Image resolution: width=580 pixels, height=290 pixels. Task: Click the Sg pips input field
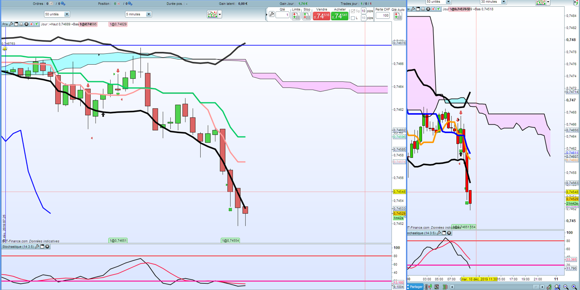click(x=363, y=11)
